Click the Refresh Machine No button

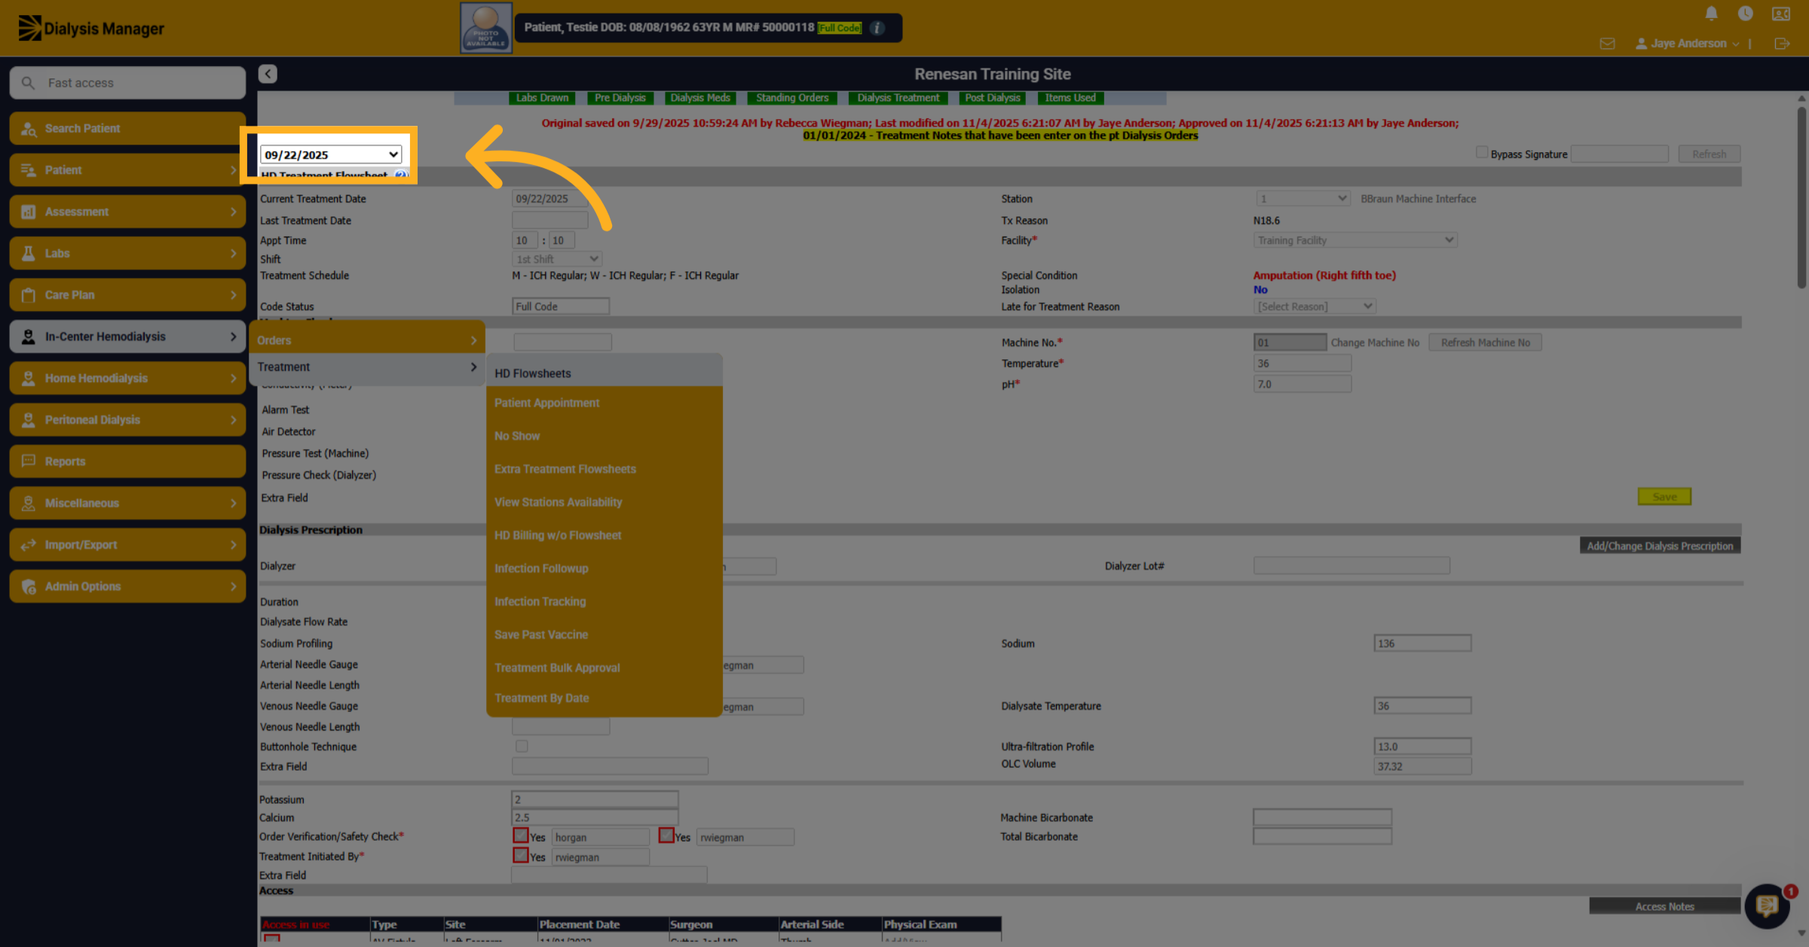tap(1485, 342)
